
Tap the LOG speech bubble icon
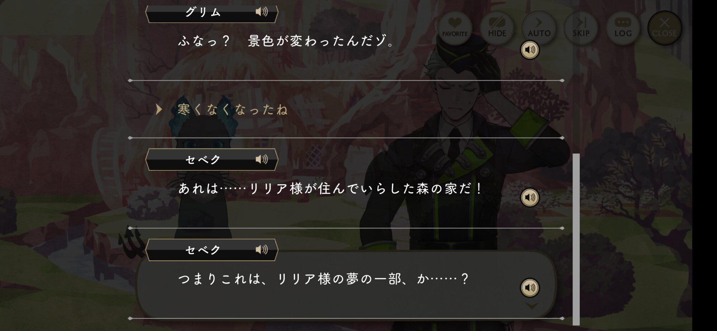click(623, 28)
